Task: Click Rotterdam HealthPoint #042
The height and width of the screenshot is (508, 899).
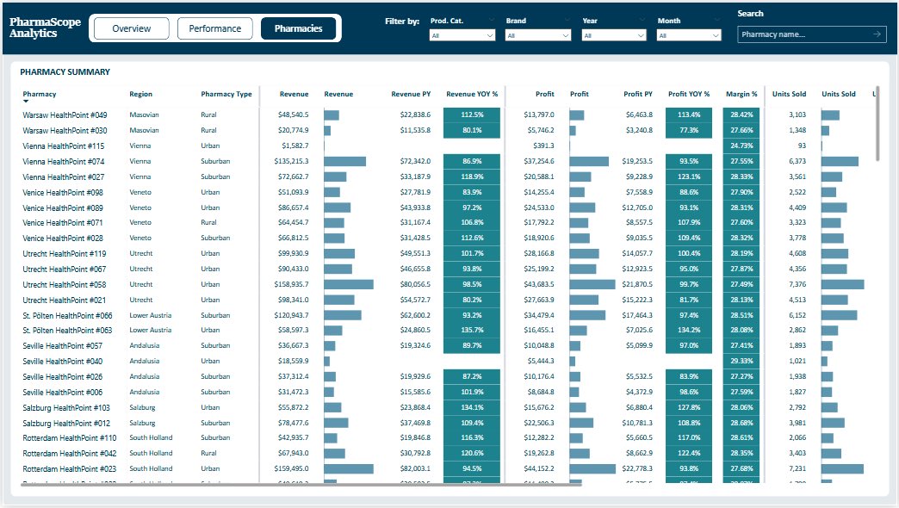Action: (70, 453)
